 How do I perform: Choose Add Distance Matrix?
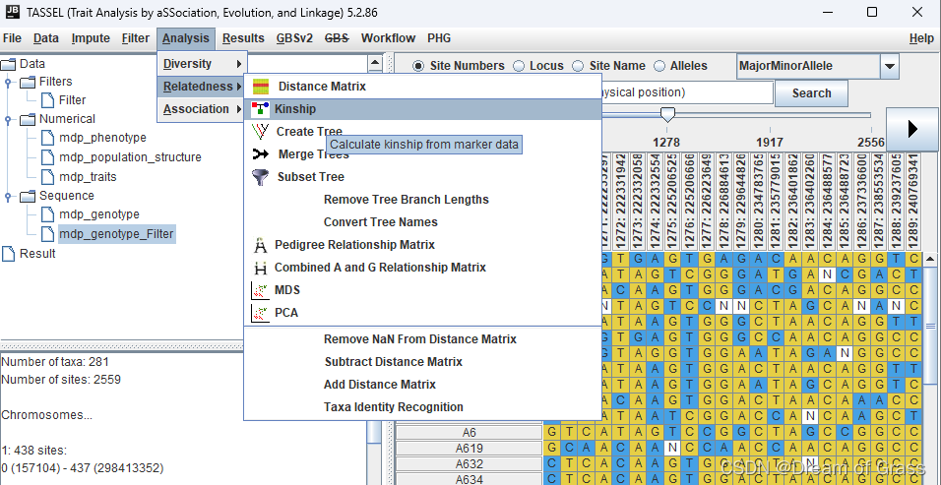pos(422,385)
